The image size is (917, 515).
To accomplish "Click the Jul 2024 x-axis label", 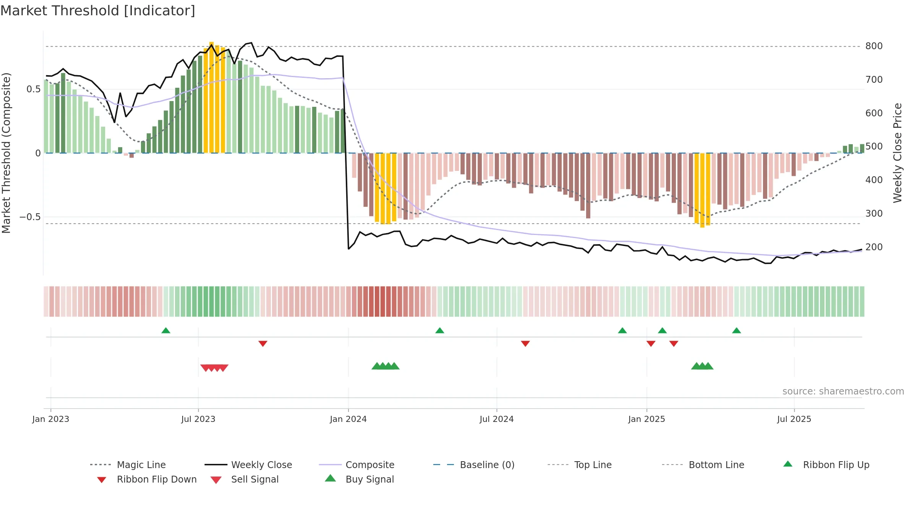I will 497,419.
